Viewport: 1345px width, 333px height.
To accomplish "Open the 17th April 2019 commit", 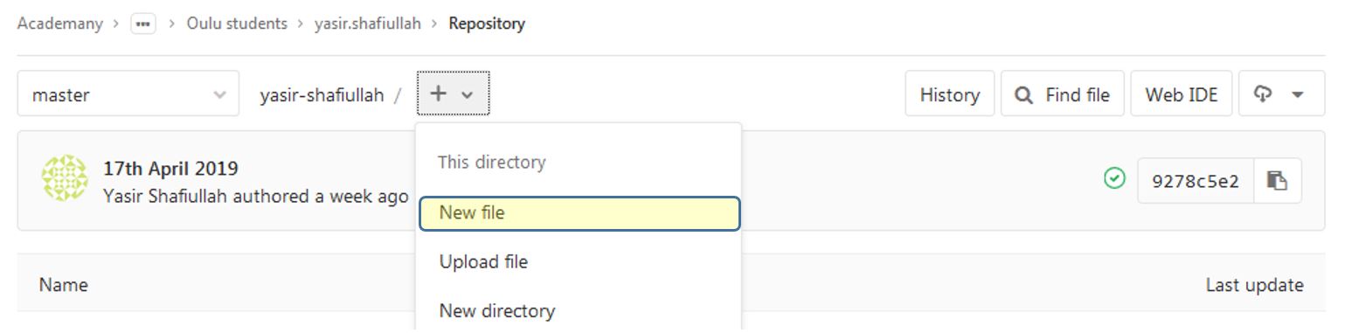I will pyautogui.click(x=170, y=169).
